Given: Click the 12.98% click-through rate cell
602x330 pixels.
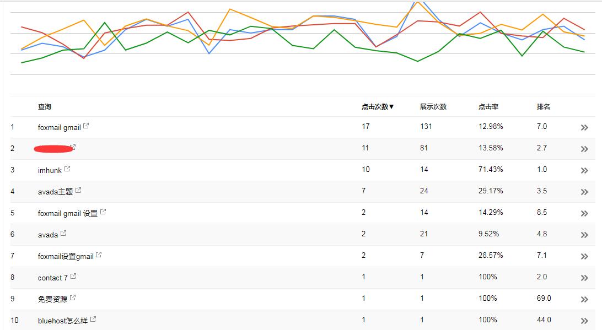Looking at the screenshot, I should pos(491,126).
